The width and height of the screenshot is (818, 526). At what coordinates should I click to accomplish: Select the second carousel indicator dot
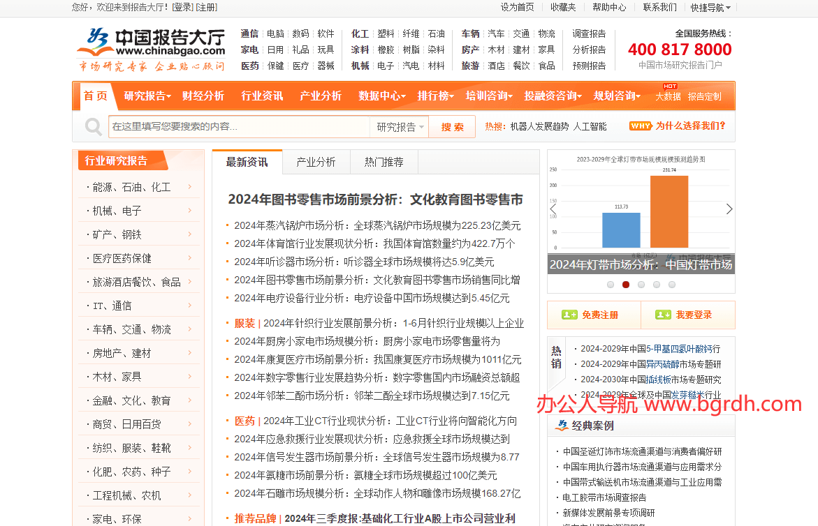[625, 285]
